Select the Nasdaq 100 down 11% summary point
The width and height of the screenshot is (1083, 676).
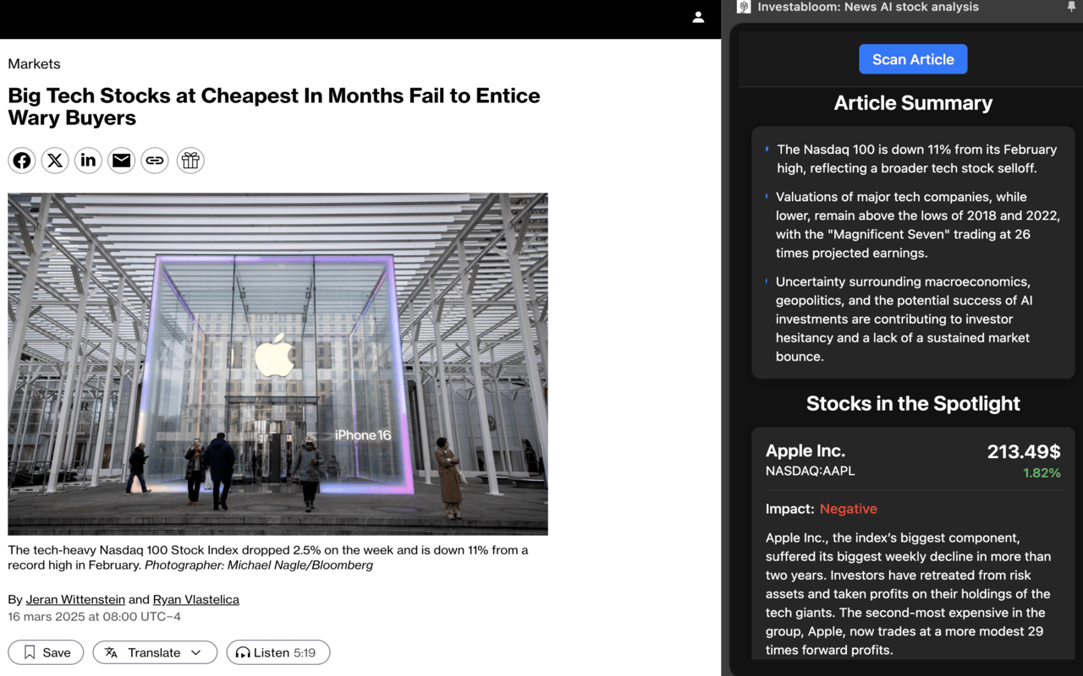918,159
